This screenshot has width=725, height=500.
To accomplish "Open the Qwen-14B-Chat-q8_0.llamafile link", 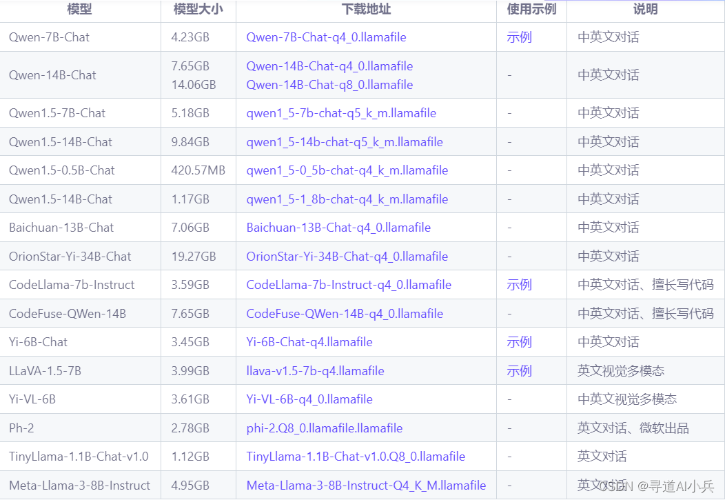I will pos(329,85).
